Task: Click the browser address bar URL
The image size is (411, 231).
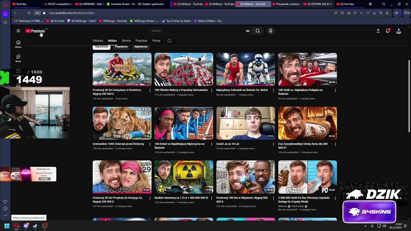Action: point(72,13)
